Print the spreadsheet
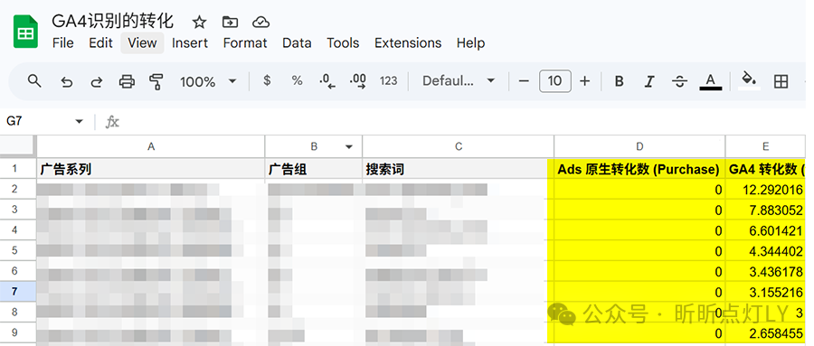The width and height of the screenshot is (814, 346). click(x=127, y=81)
